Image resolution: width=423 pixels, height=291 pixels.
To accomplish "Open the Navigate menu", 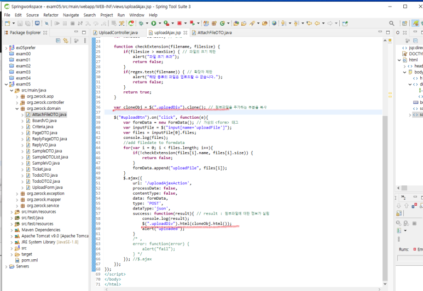I will [x=71, y=15].
